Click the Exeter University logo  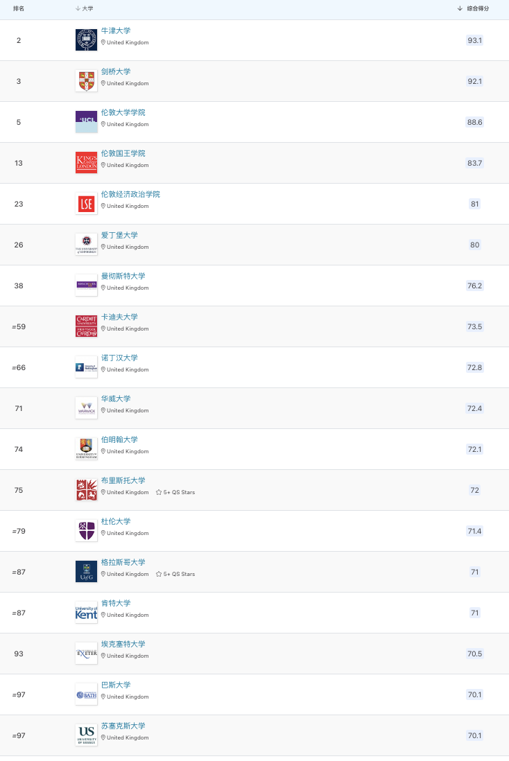tap(86, 654)
